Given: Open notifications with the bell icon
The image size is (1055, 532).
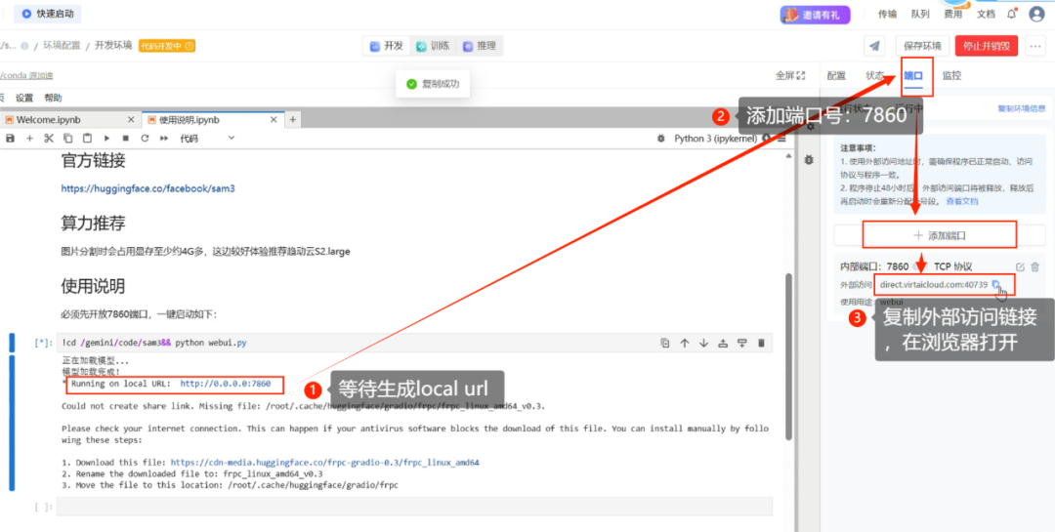Looking at the screenshot, I should tap(1012, 14).
